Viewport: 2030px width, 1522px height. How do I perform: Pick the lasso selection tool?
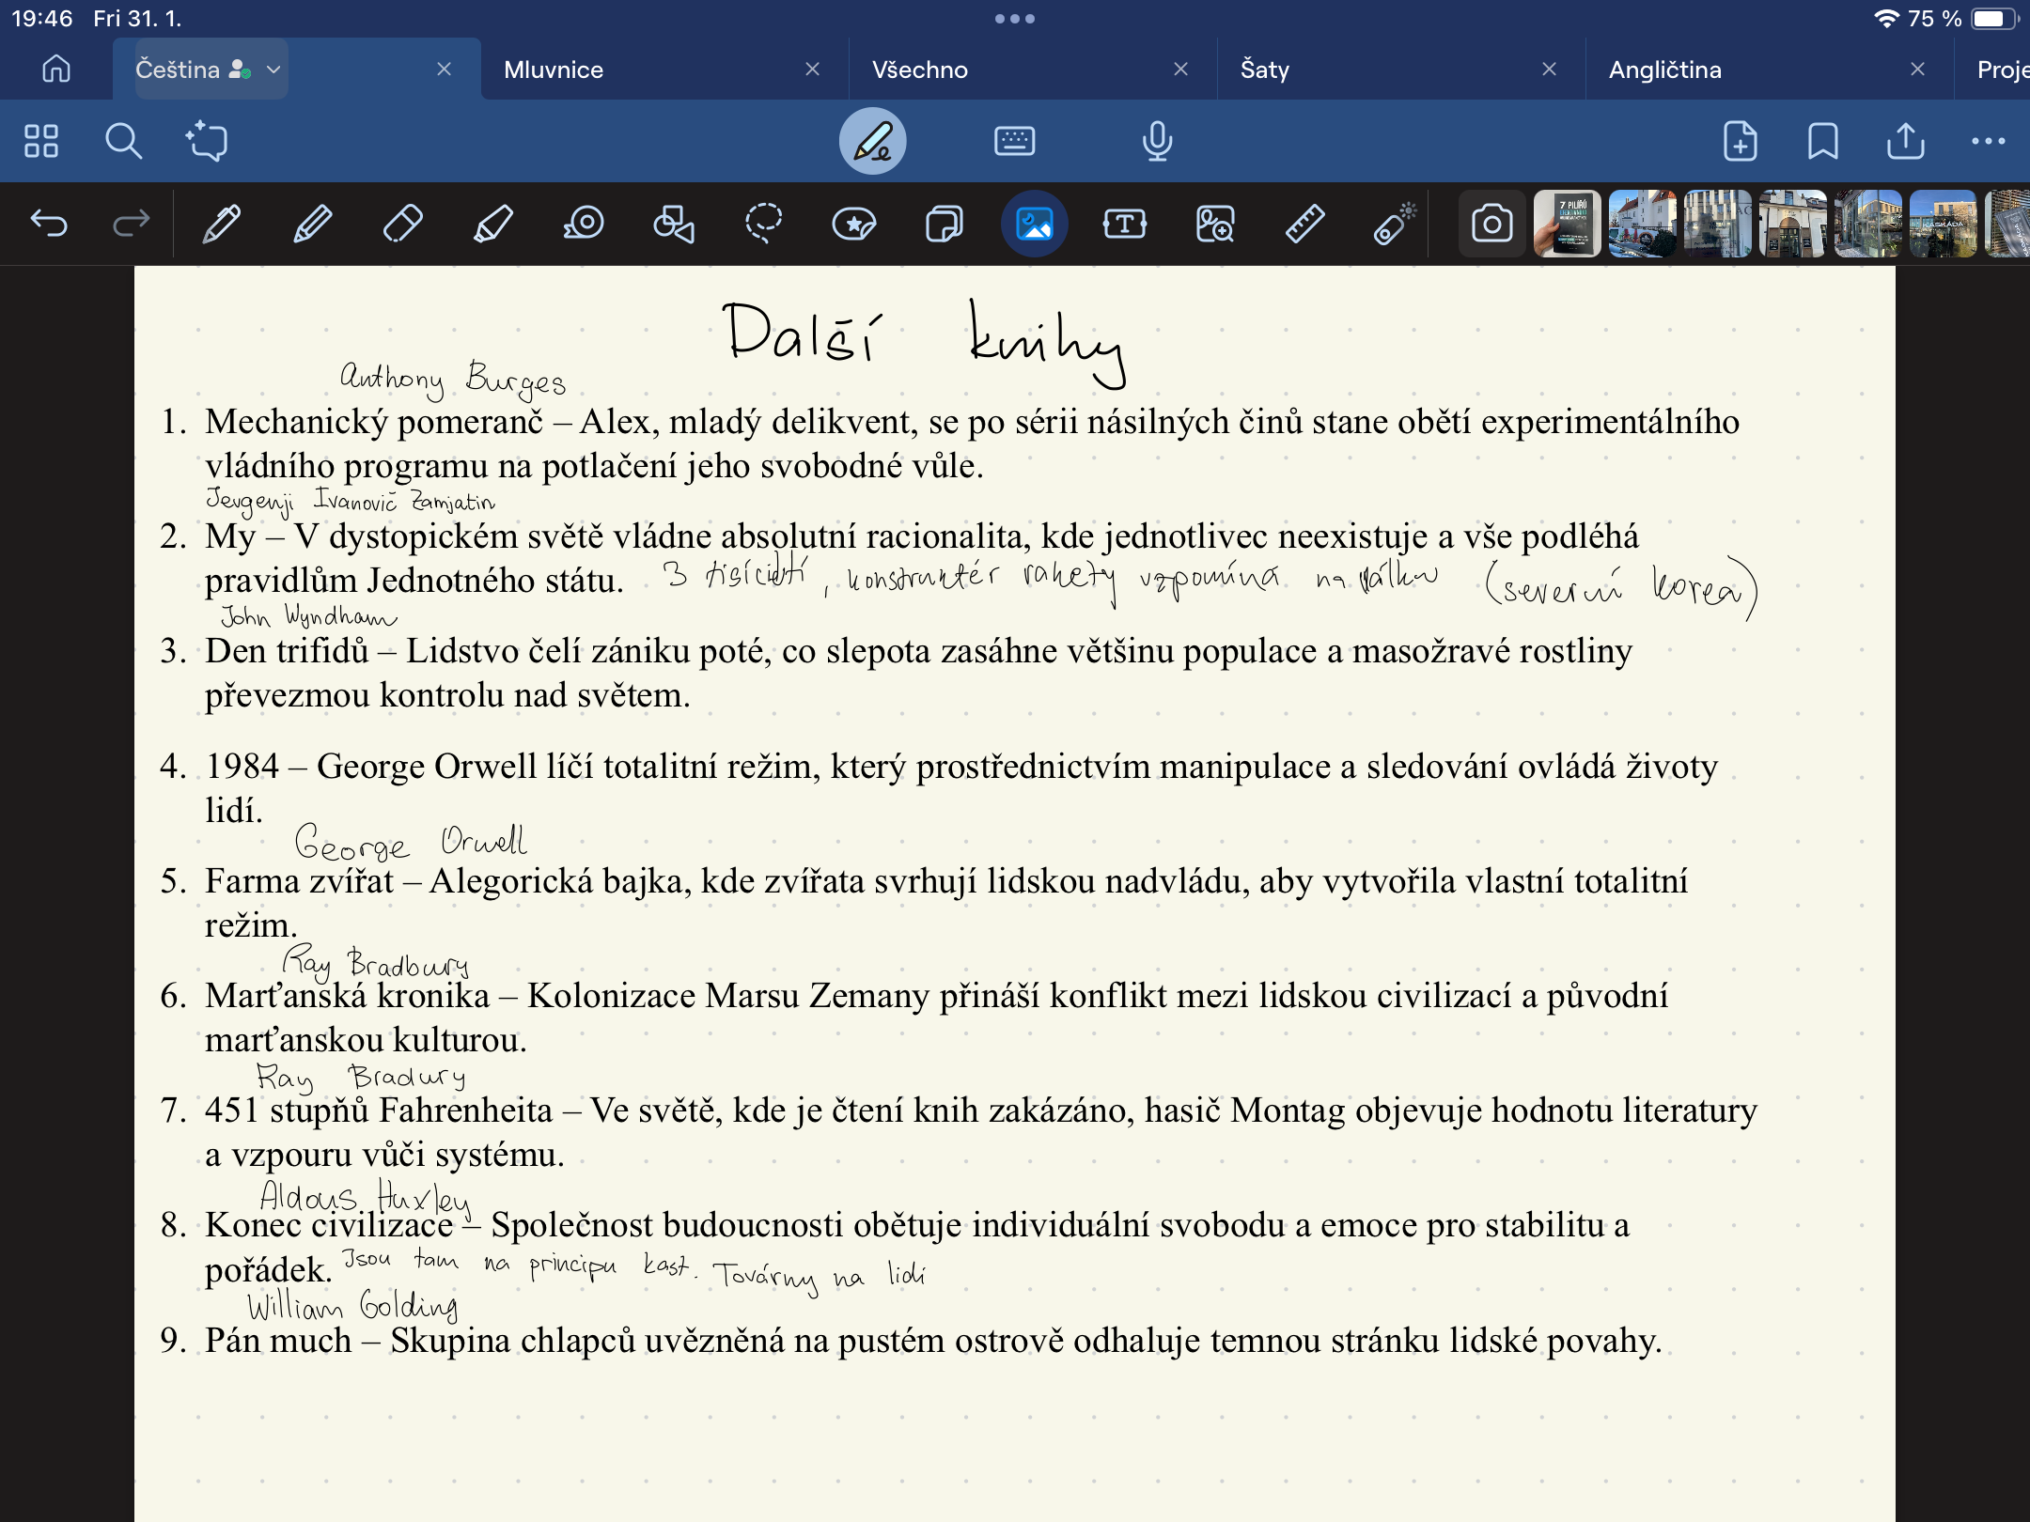click(763, 224)
